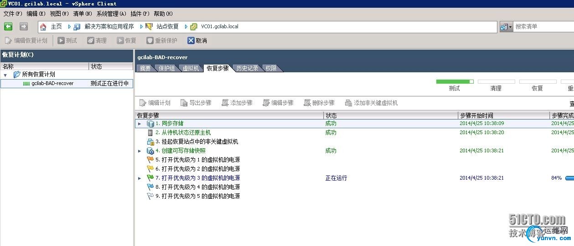
Task: Open the 帮助(H) menu
Action: (x=163, y=14)
